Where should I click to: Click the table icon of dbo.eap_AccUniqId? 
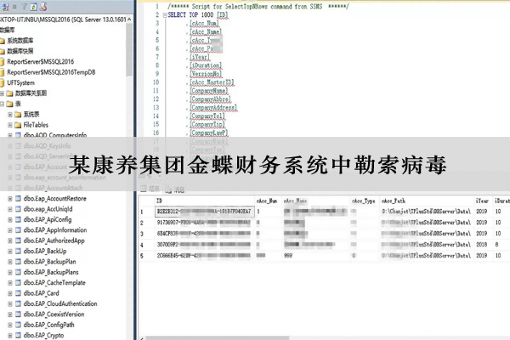click(x=18, y=209)
